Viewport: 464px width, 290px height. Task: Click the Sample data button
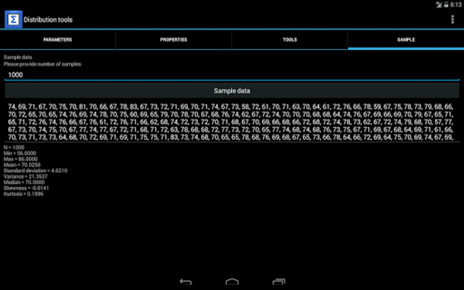[x=232, y=91]
